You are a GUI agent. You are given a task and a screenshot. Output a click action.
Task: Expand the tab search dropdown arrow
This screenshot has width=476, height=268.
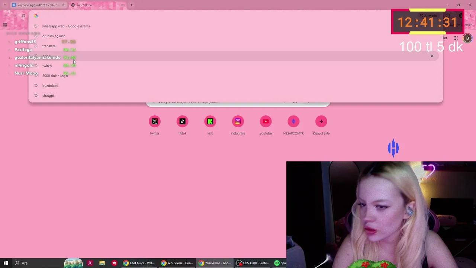(x=5, y=5)
